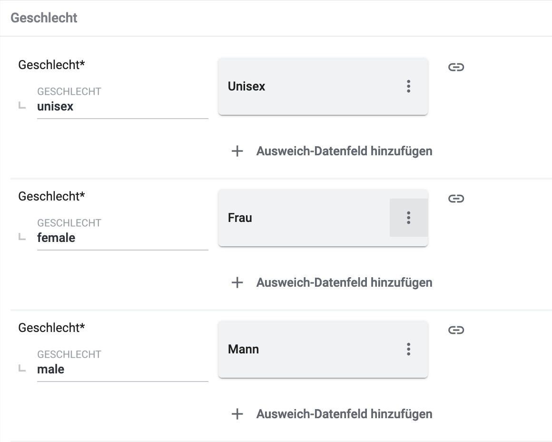Click plus icon under Frau card

[237, 282]
